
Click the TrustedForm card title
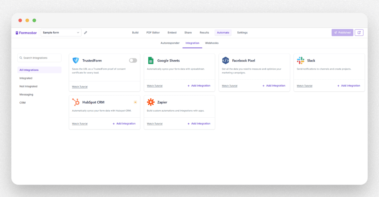(92, 61)
